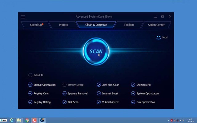Click the volume speaker tray icon
The width and height of the screenshot is (197, 123).
point(183,120)
